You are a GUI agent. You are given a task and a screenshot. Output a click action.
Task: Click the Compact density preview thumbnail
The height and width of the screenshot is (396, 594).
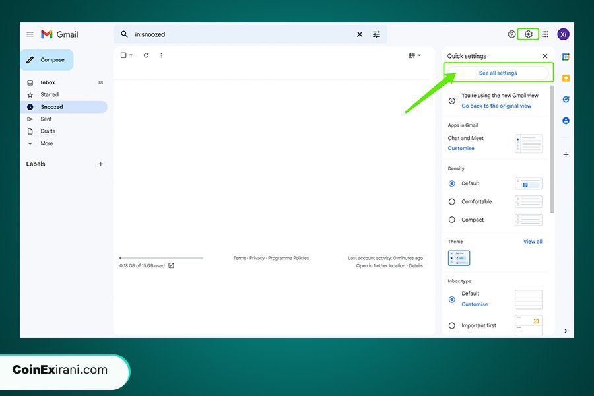coord(529,220)
